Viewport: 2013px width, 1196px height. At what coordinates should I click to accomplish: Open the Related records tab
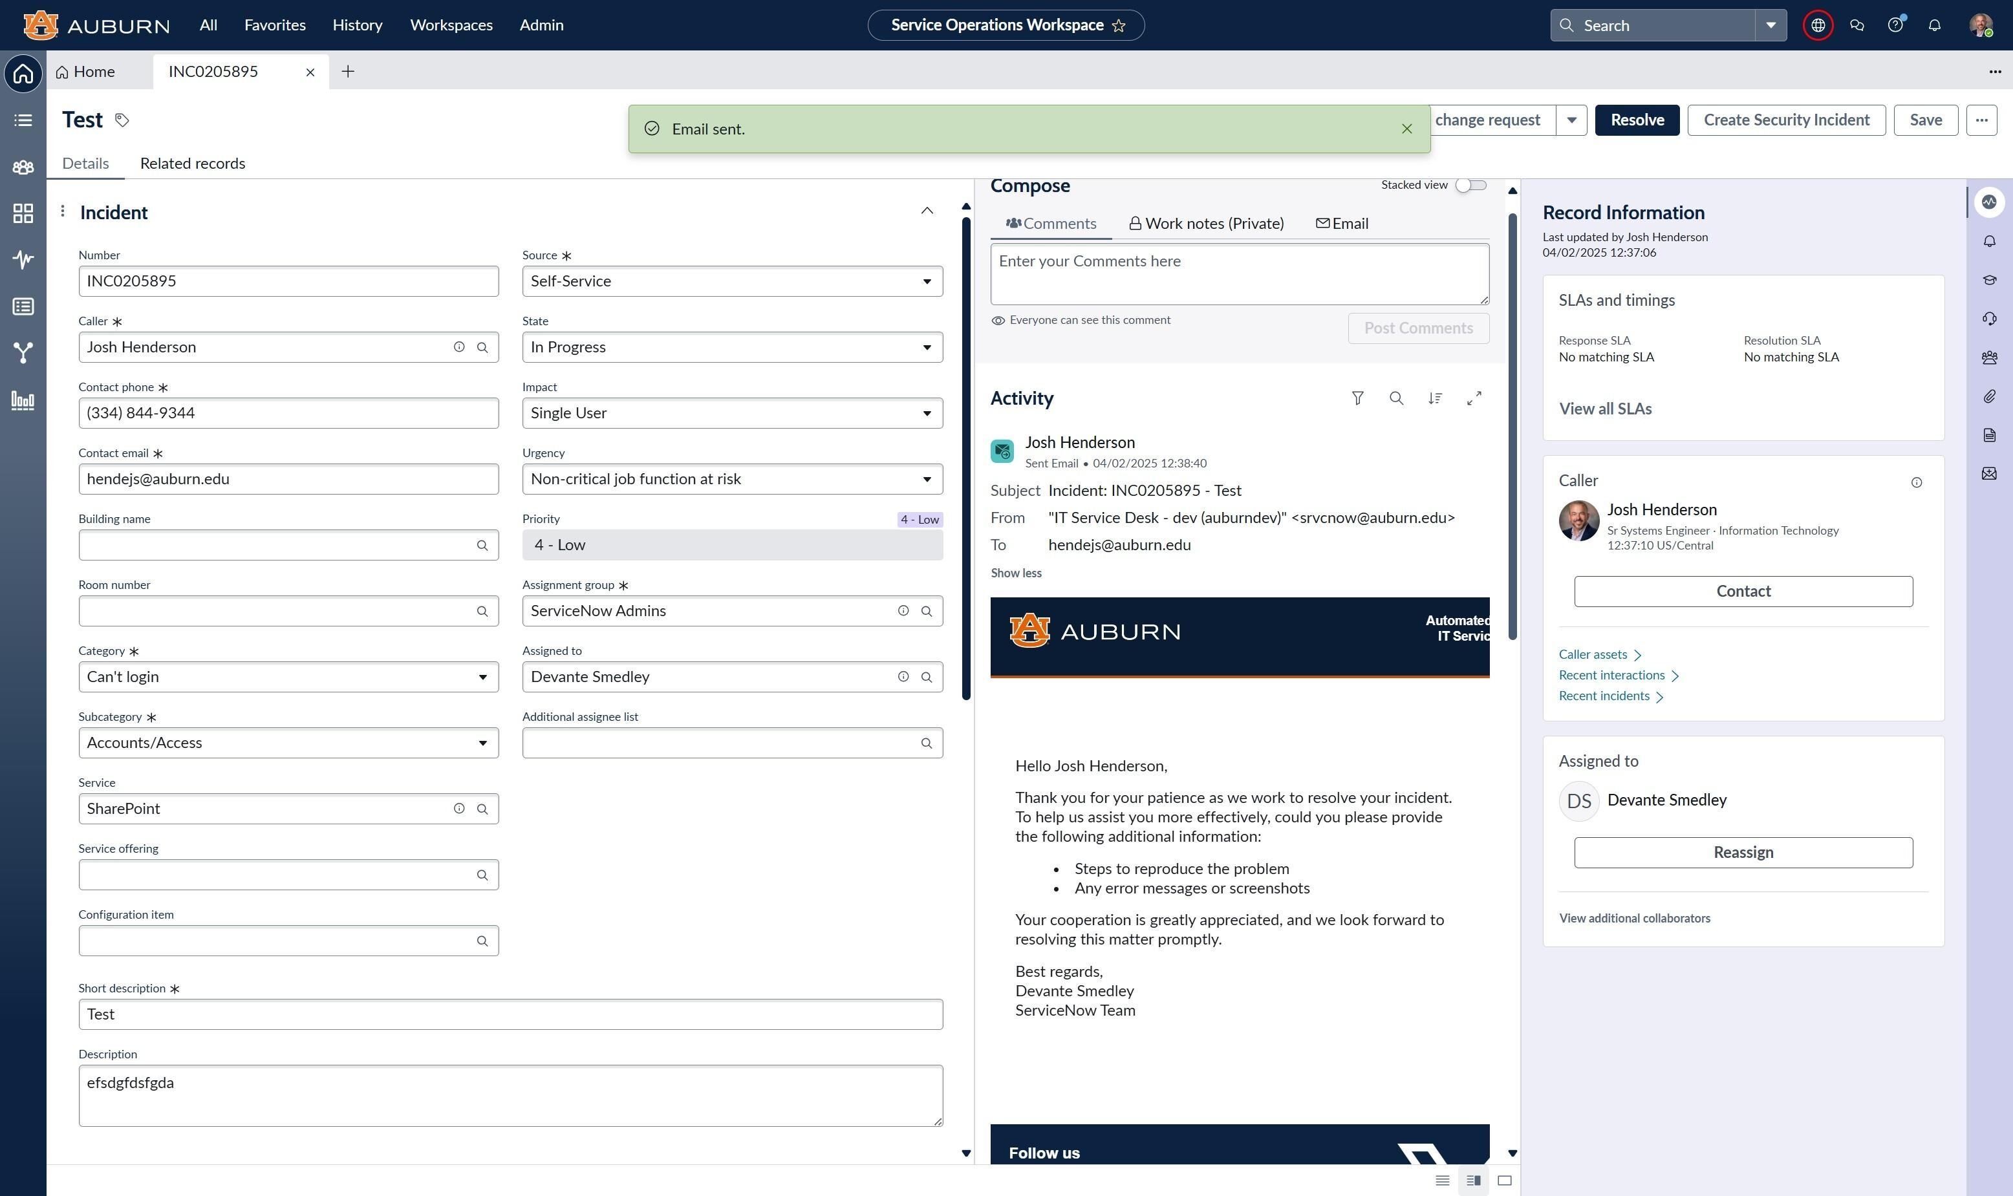193,164
